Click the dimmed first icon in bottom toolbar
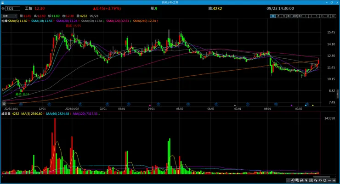 point(288,180)
